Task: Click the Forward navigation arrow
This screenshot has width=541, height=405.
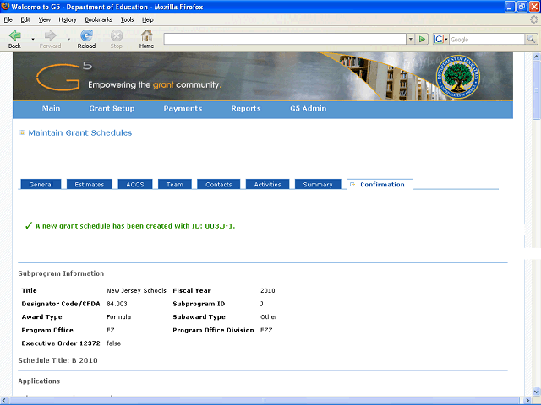Action: [51, 39]
